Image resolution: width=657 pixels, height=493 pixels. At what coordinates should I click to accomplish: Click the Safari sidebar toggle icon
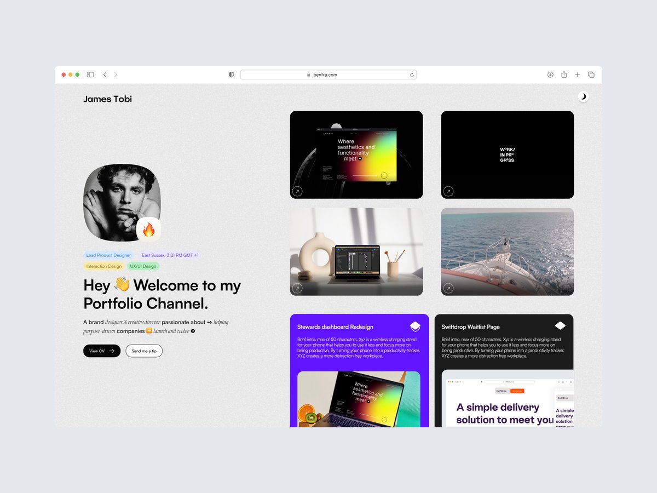tap(90, 74)
